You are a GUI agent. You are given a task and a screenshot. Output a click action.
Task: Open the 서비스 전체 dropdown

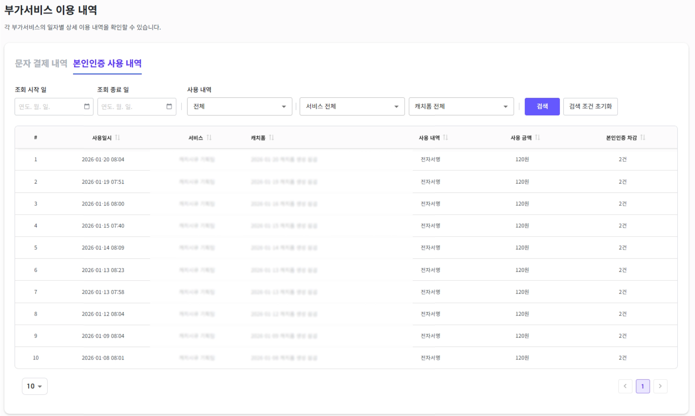[352, 106]
